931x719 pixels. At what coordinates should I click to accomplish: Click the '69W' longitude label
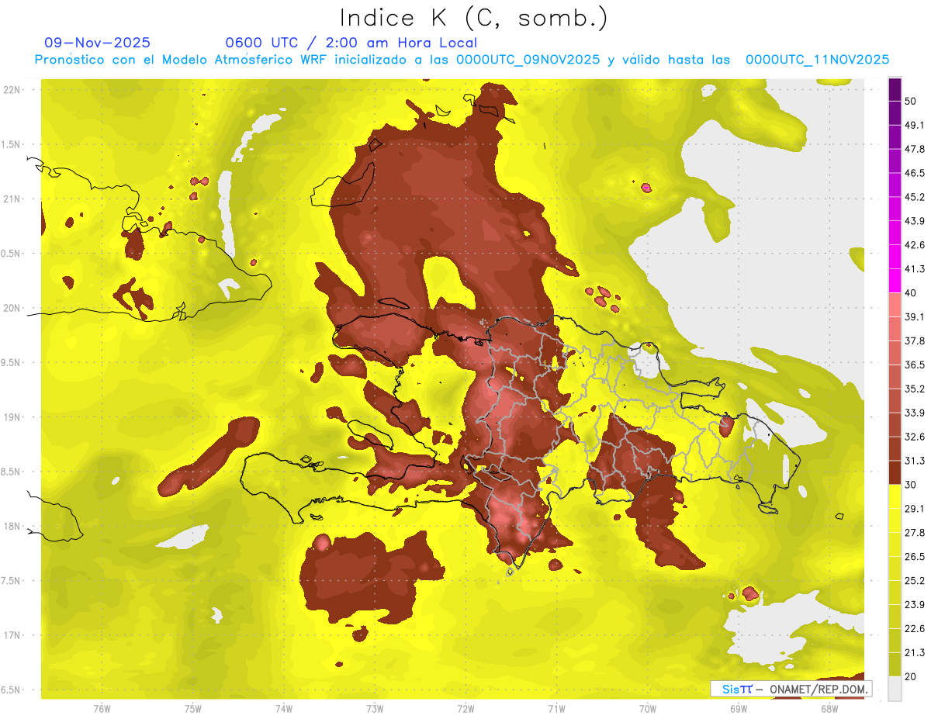tap(738, 708)
